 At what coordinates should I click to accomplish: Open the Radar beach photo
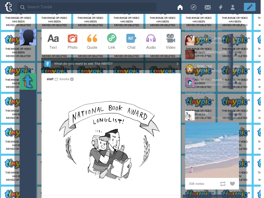point(212,150)
